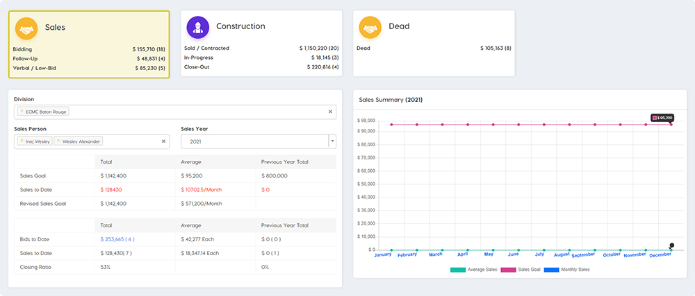Click the Dead card handshake icon
Image resolution: width=695 pixels, height=296 pixels.
(370, 27)
